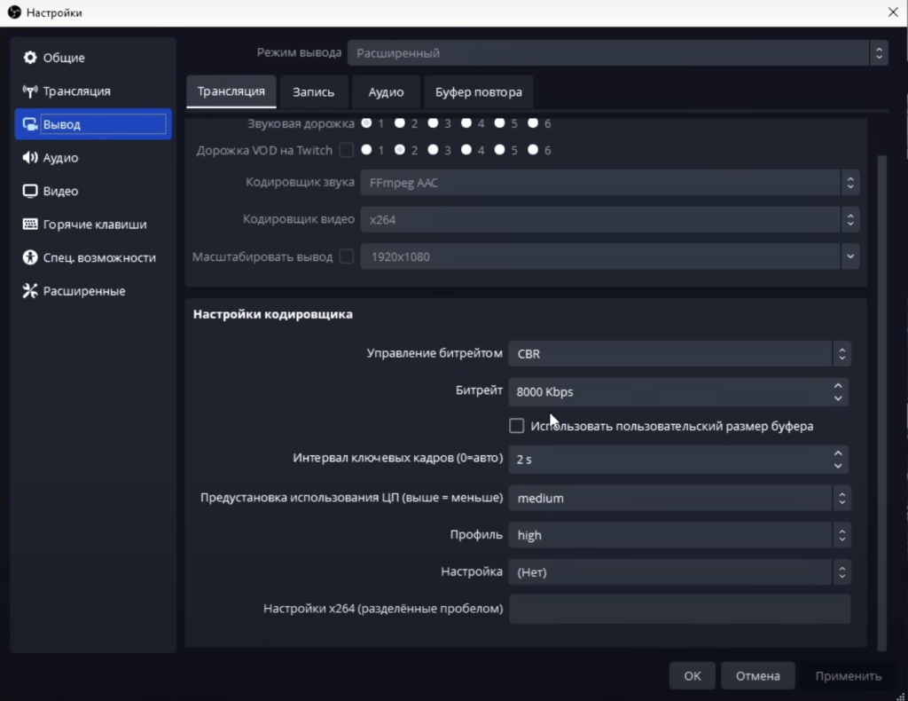Image resolution: width=908 pixels, height=701 pixels.
Task: Enable the Дорожка VOD на Twitch checkbox
Action: [x=347, y=150]
